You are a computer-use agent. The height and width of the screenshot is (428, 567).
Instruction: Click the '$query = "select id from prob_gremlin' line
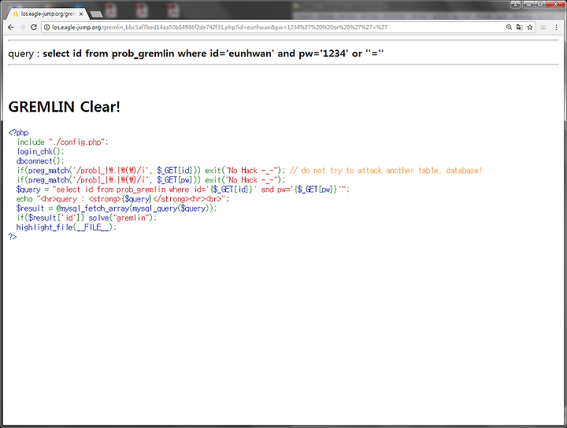(183, 190)
